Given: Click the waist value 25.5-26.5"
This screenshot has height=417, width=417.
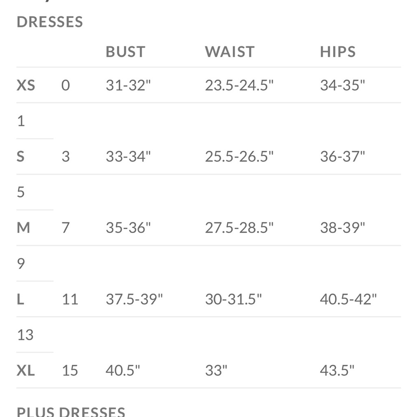Looking at the screenshot, I should (x=239, y=156).
